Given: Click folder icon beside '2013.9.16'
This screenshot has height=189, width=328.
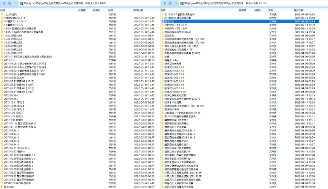Looking at the screenshot, I should (2, 60).
